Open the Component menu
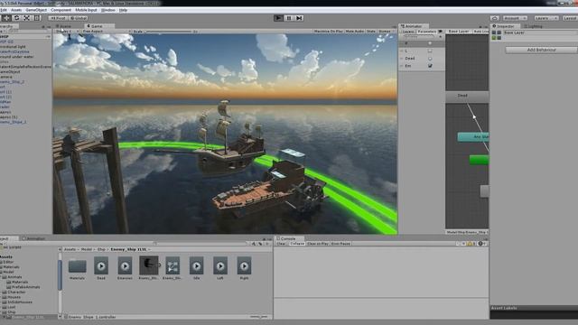 click(x=61, y=10)
